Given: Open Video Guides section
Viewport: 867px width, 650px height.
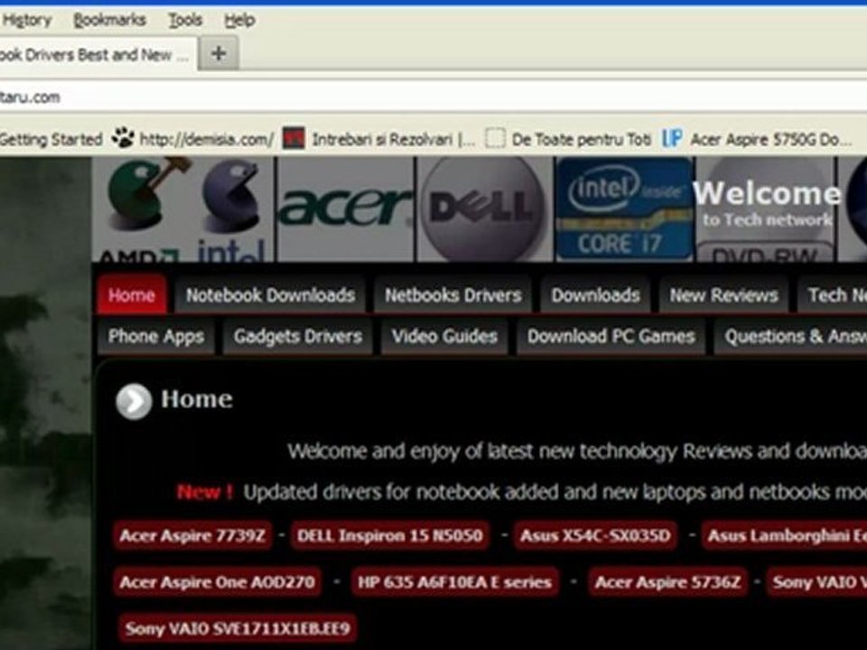Looking at the screenshot, I should point(444,336).
